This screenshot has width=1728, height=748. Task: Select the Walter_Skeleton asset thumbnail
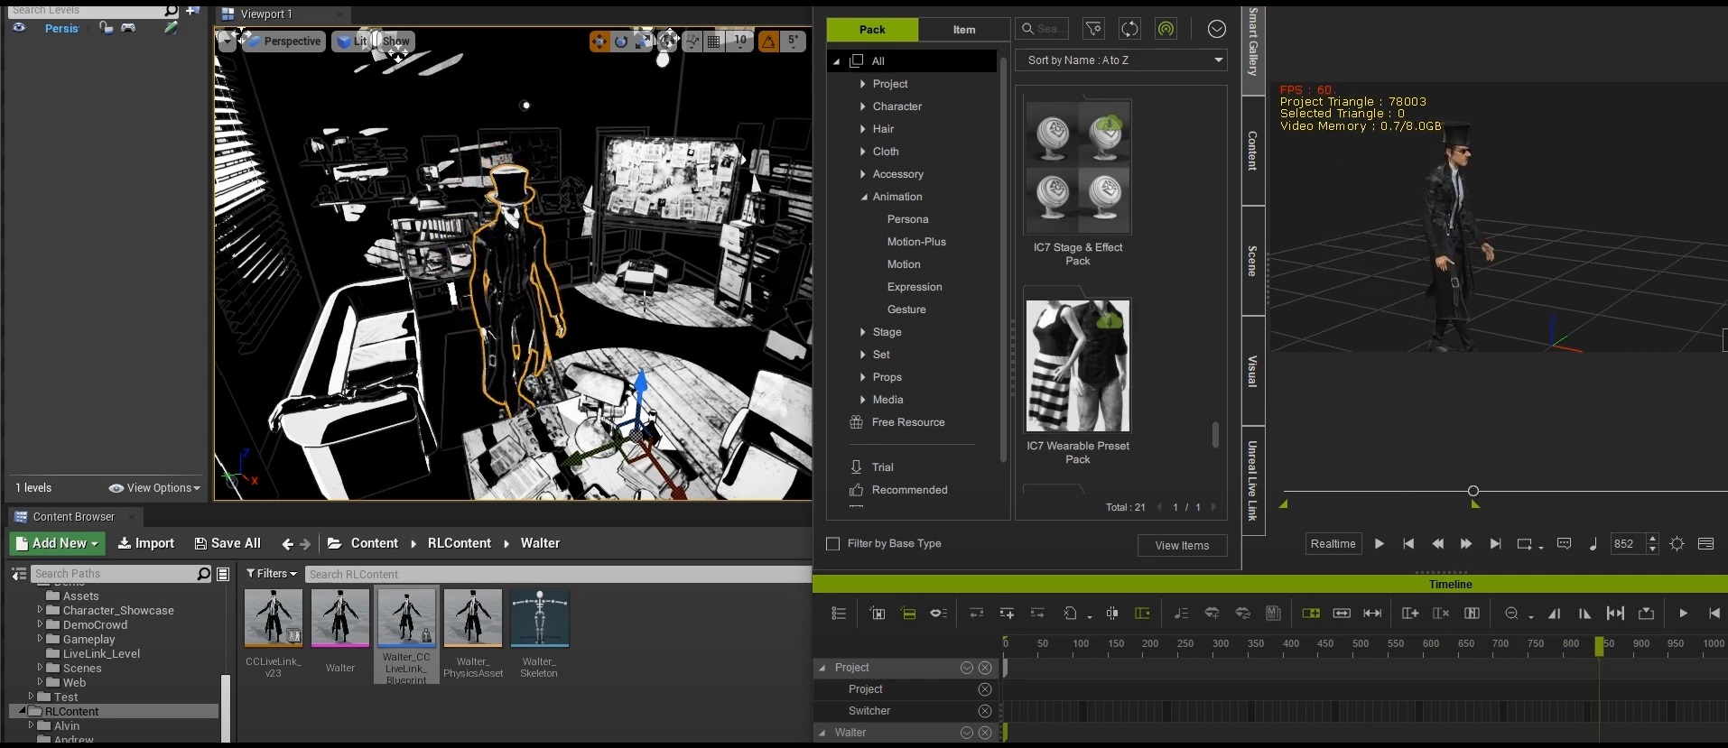[539, 619]
